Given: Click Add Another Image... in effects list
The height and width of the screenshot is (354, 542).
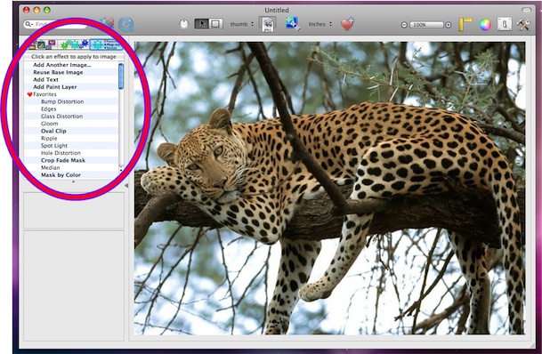Looking at the screenshot, I should click(62, 65).
